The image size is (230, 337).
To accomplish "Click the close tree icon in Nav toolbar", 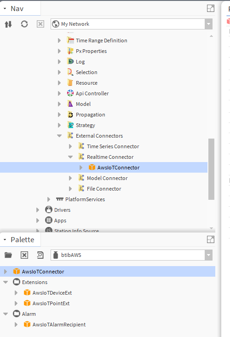I will 40,24.
